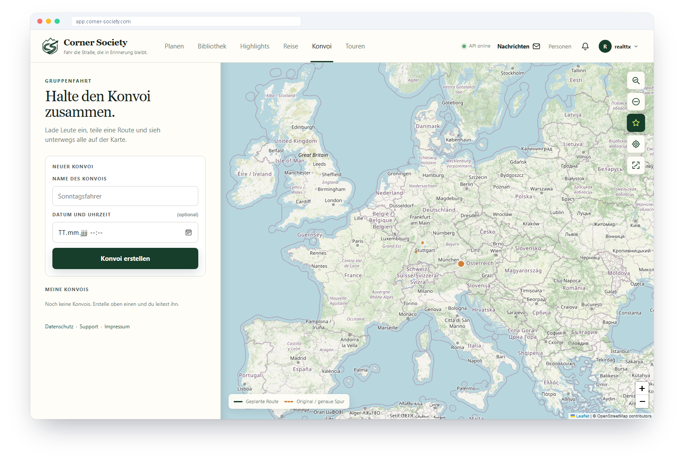Zoom in with the plus button

pos(642,388)
